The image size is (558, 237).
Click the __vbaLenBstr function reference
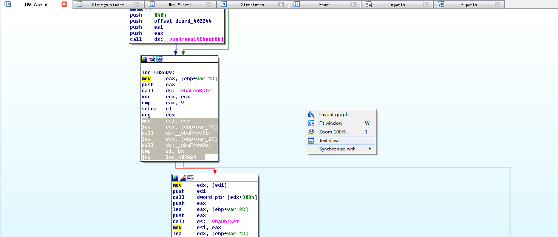coord(193,91)
